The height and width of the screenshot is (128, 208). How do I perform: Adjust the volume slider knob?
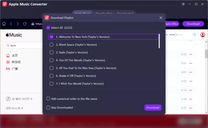176,35
